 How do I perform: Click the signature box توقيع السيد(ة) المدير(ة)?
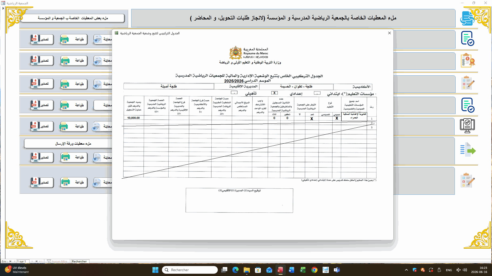click(239, 201)
